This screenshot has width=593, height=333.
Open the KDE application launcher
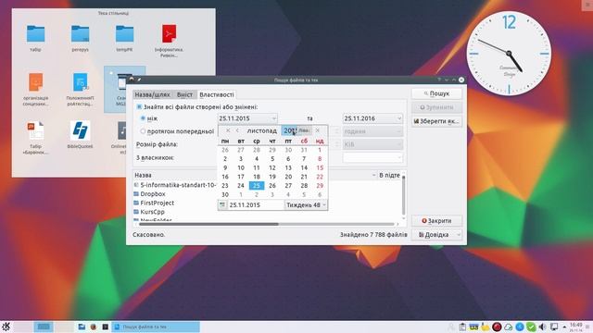click(6, 327)
